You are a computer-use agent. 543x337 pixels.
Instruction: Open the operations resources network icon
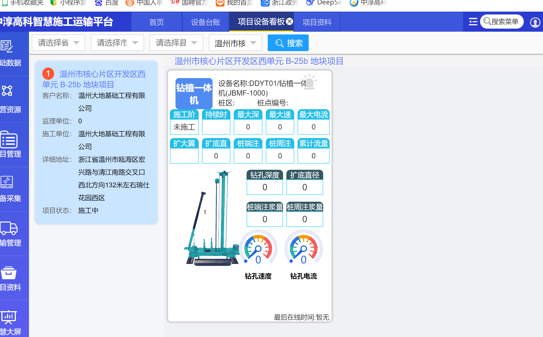[x=7, y=91]
